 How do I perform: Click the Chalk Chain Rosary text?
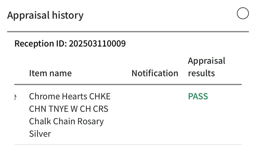[x=66, y=121]
